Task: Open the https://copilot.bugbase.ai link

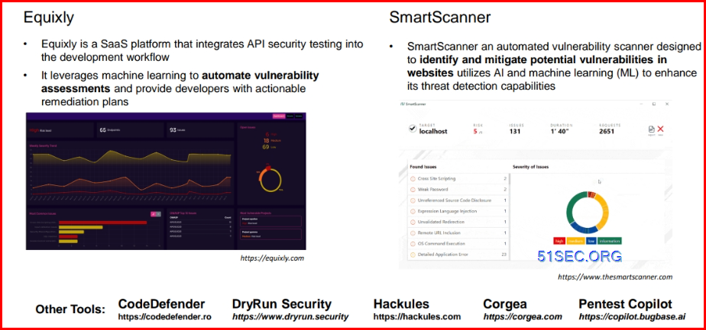Action: pyautogui.click(x=632, y=316)
